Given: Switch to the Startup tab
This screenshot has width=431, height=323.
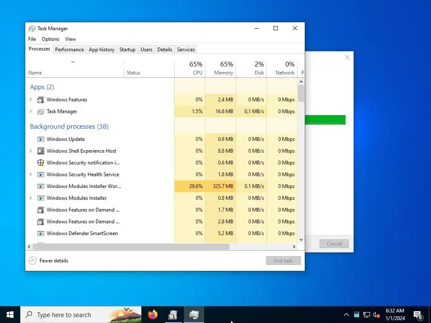Looking at the screenshot, I should click(x=127, y=50).
